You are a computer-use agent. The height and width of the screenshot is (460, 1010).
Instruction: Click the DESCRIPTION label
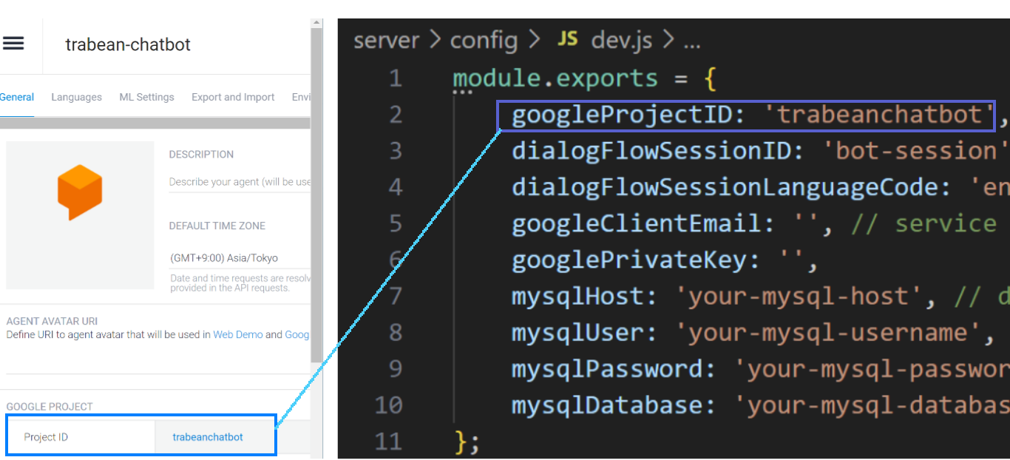pyautogui.click(x=201, y=155)
